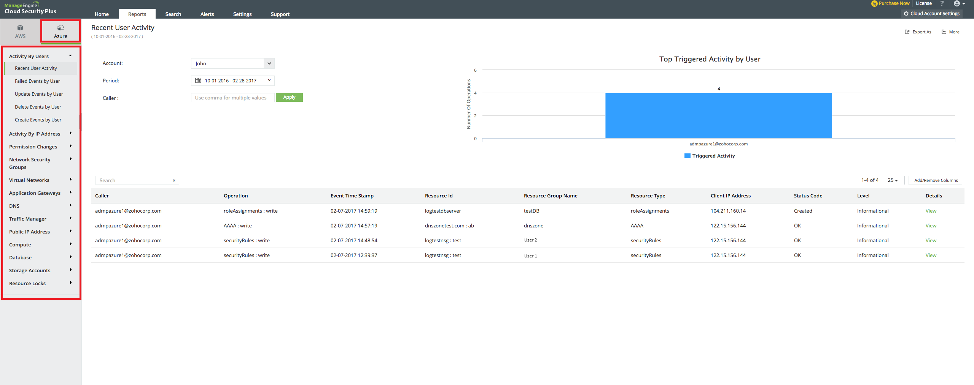Open the Settings menu item

pos(242,14)
